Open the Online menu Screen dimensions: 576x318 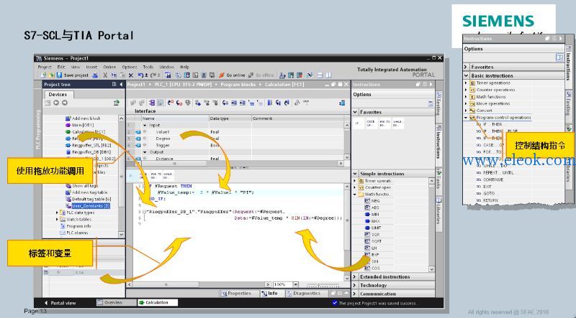tap(109, 67)
